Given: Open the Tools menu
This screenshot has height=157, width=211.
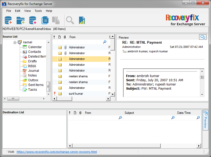Looking at the screenshot, I should point(38,11).
